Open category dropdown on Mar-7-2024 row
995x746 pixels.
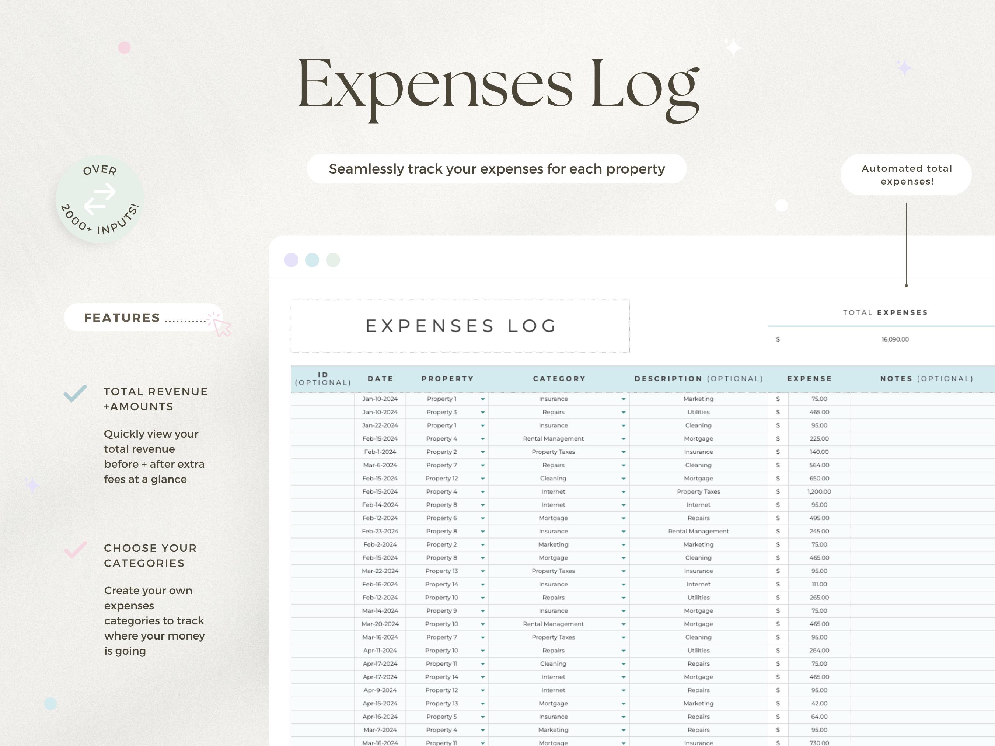pyautogui.click(x=624, y=730)
